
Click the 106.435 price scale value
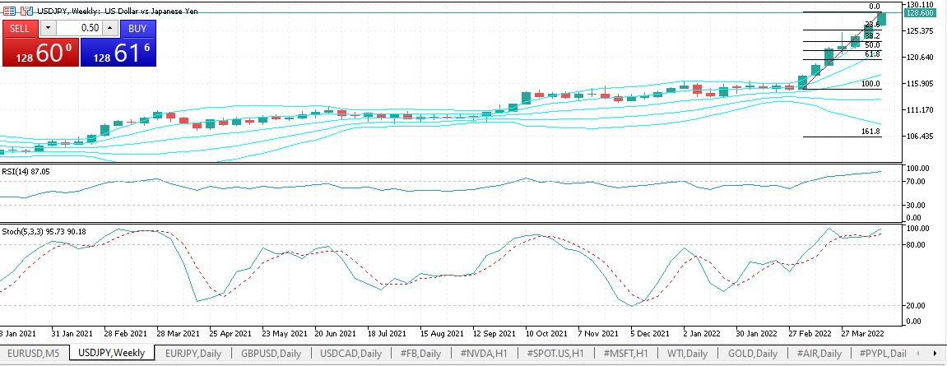click(x=920, y=136)
